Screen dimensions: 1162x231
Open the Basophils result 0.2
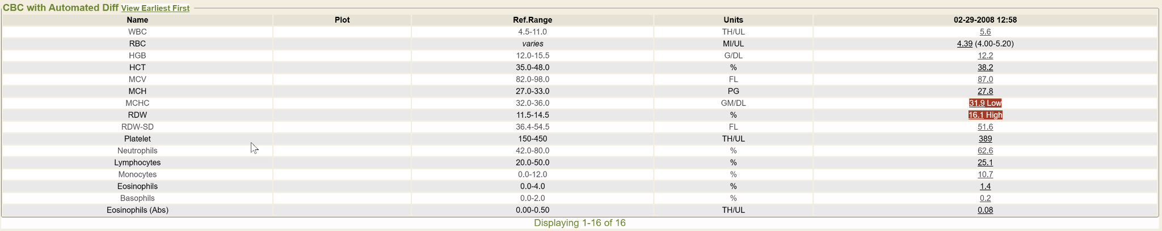pyautogui.click(x=985, y=198)
